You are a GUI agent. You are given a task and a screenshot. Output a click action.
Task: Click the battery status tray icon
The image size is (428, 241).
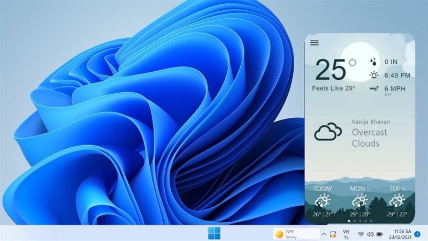(x=380, y=234)
